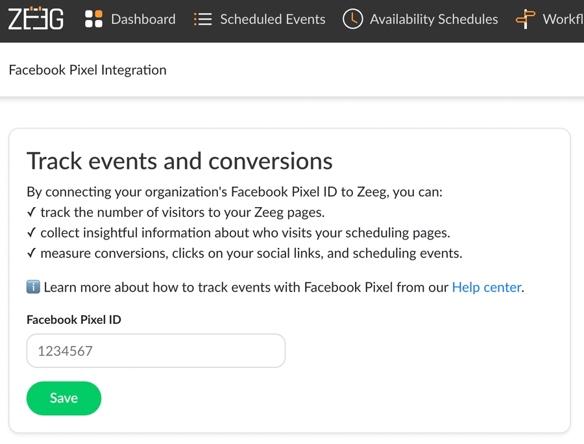Click the blue info icon before Learn more
584x444 pixels.
coord(33,287)
